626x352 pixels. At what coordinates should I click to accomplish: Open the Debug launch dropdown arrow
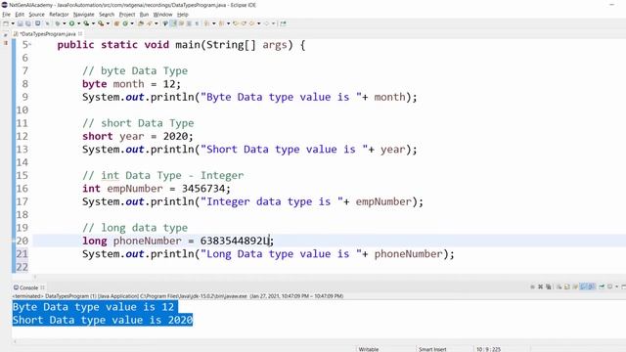click(x=65, y=23)
